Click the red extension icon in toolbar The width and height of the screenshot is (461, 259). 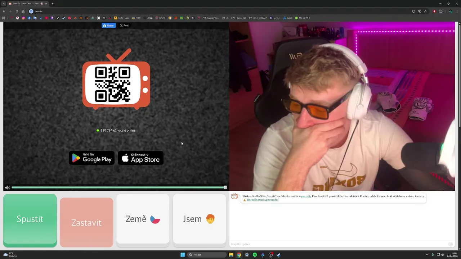tap(434, 11)
